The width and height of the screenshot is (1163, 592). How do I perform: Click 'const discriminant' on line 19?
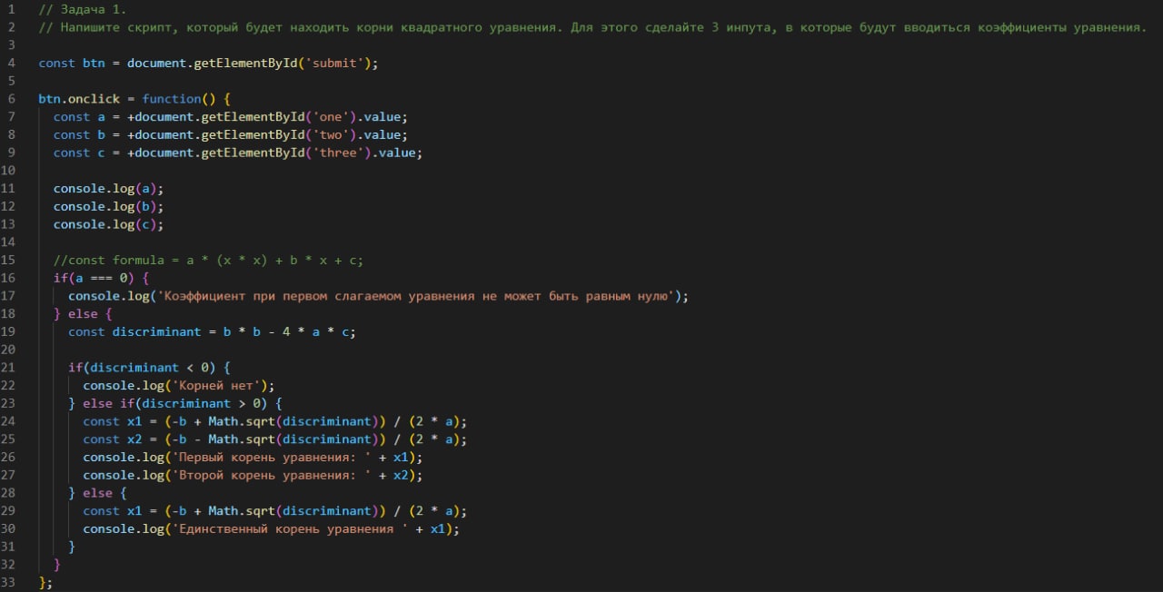[134, 332]
